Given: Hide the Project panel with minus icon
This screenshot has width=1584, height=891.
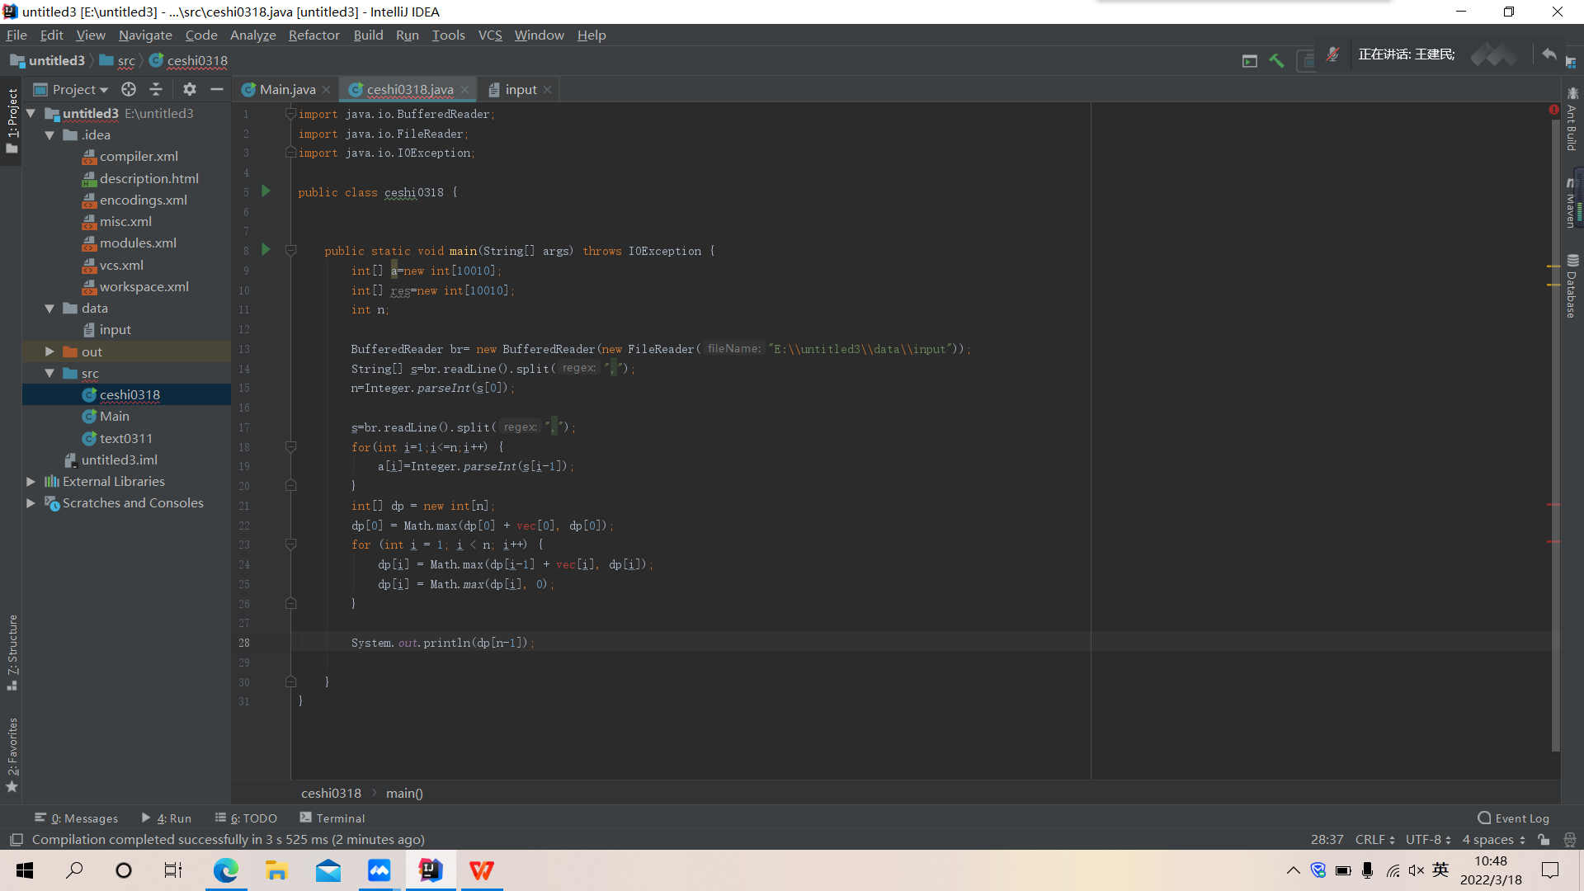Looking at the screenshot, I should tap(217, 89).
